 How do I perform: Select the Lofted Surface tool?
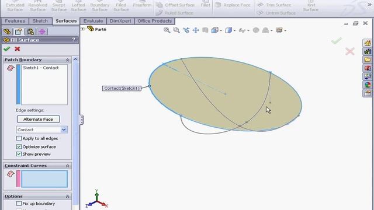tap(78, 6)
